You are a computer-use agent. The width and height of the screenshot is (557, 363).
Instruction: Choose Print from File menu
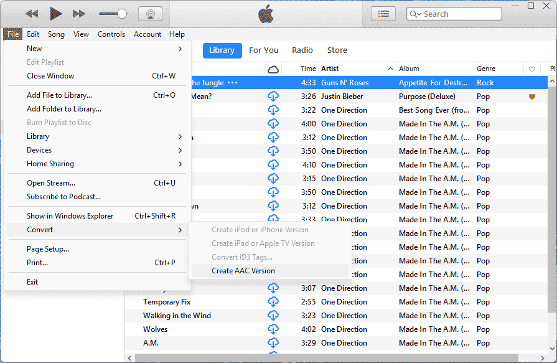[x=97, y=263]
